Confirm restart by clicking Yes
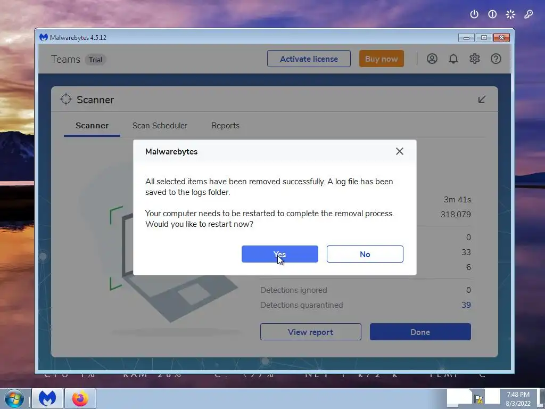This screenshot has height=409, width=545. [280, 254]
